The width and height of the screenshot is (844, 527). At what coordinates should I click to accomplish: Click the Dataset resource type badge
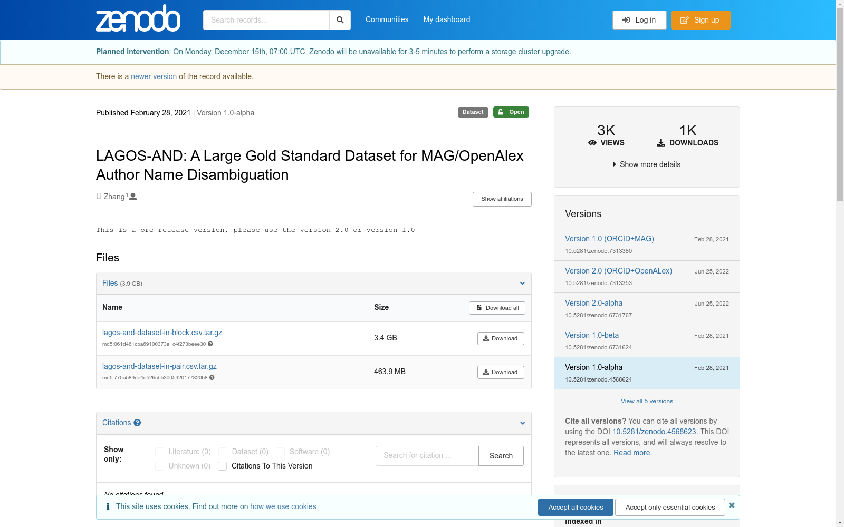[x=473, y=112]
